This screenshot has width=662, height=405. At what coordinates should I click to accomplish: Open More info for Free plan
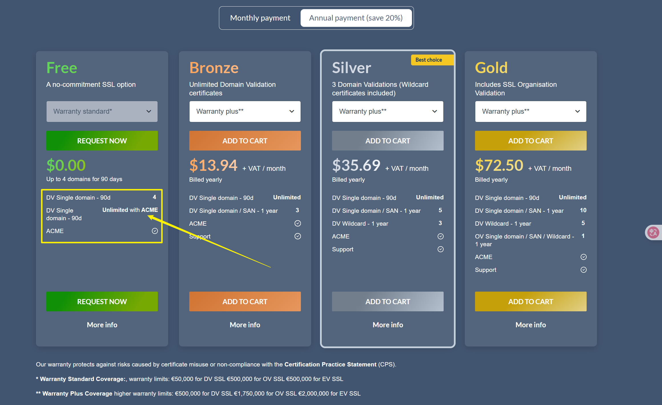click(102, 325)
